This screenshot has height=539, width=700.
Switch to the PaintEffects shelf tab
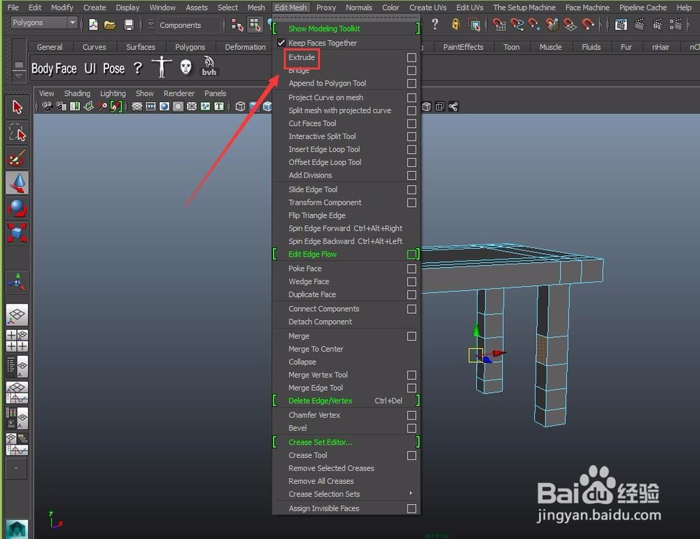coord(463,47)
